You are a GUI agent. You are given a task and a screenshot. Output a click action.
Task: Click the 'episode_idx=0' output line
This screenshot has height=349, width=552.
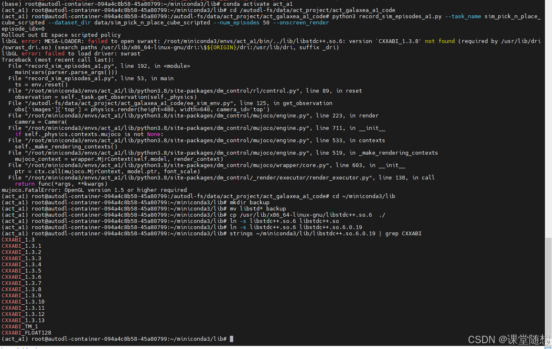pos(23,29)
